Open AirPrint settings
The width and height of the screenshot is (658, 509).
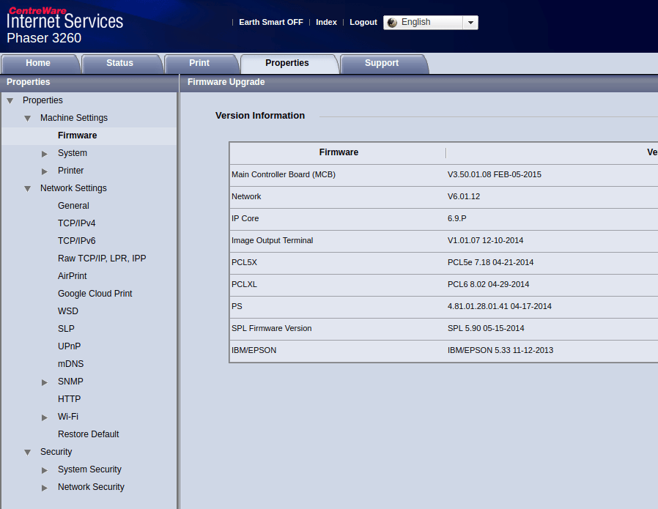click(73, 276)
